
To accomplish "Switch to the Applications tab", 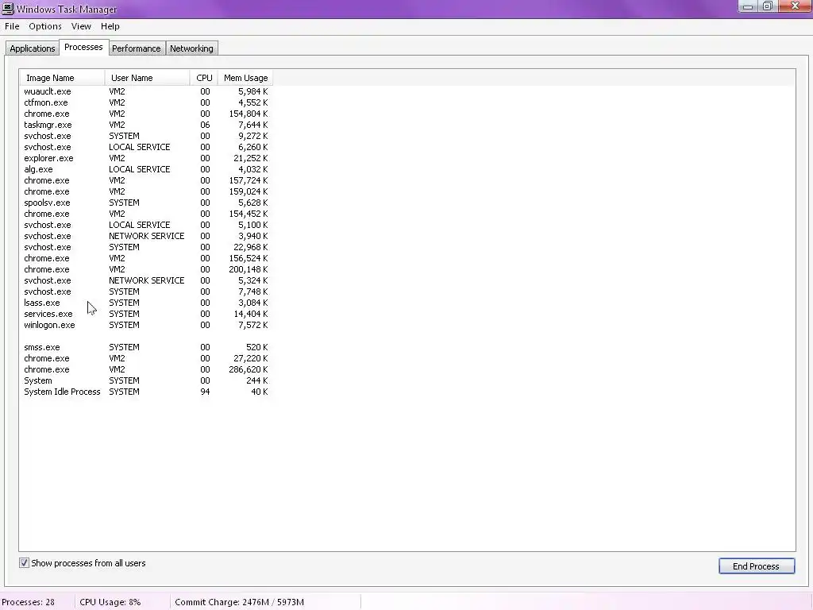I will [x=32, y=48].
